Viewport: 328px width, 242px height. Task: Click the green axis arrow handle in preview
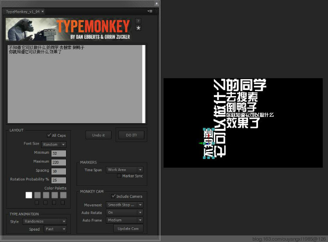[201, 143]
